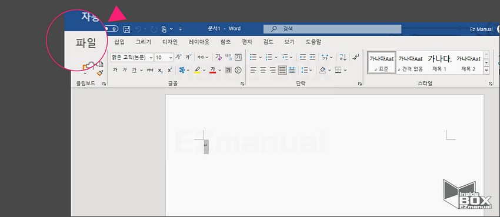Click the multilevel list icon
The width and height of the screenshot is (500, 217).
(285, 57)
